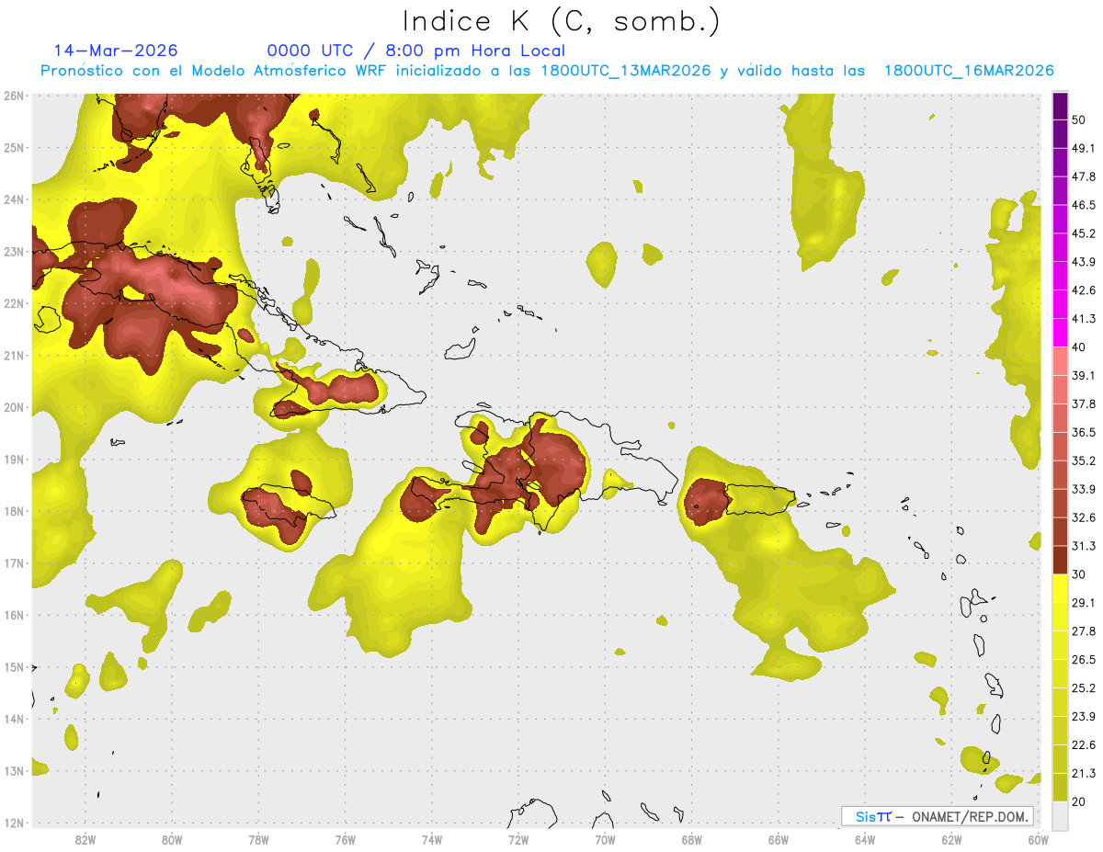Image resolution: width=1103 pixels, height=852 pixels.
Task: Click the color bar label "36.5"
Action: click(1084, 433)
